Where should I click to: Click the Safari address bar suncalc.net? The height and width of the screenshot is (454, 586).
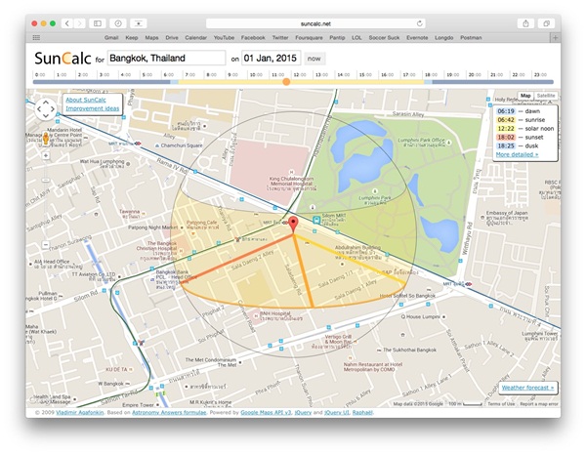[x=315, y=23]
